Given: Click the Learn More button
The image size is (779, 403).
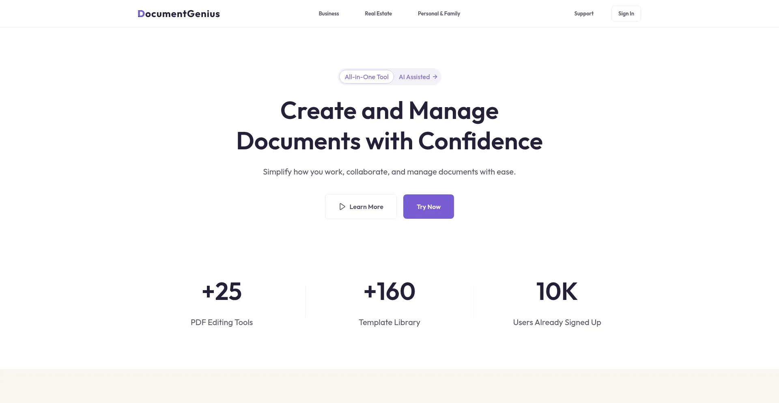Looking at the screenshot, I should [361, 207].
